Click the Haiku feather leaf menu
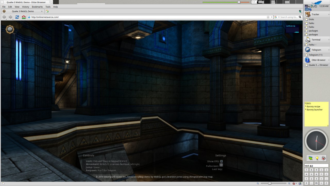Screen dimensions: 330x186 pyautogui.click(x=317, y=3)
